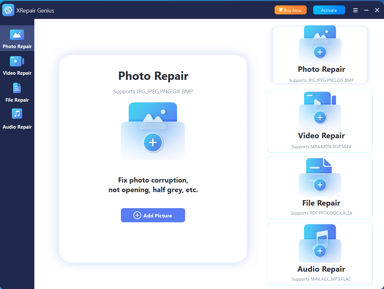Click "Supports PDF,PPTX,DOCX,XLSX" text
Viewport: 384px width, 289px height.
[321, 213]
